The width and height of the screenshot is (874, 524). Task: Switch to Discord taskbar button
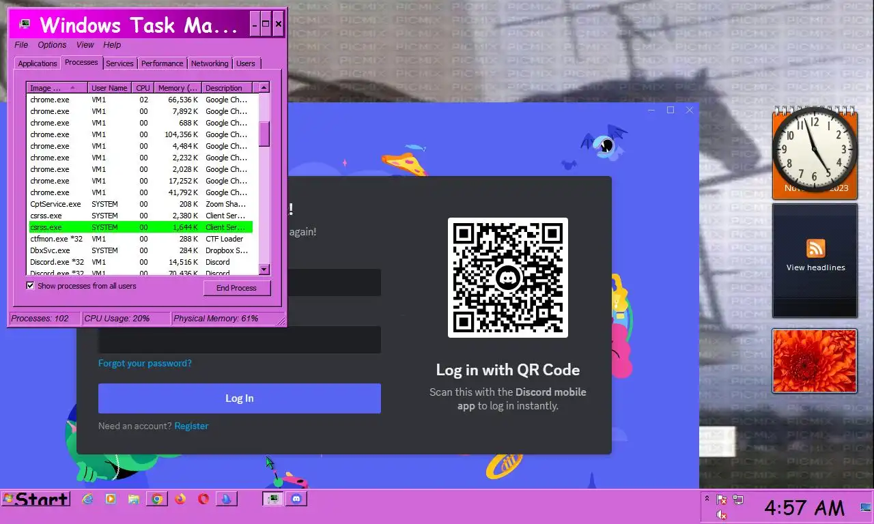click(296, 499)
